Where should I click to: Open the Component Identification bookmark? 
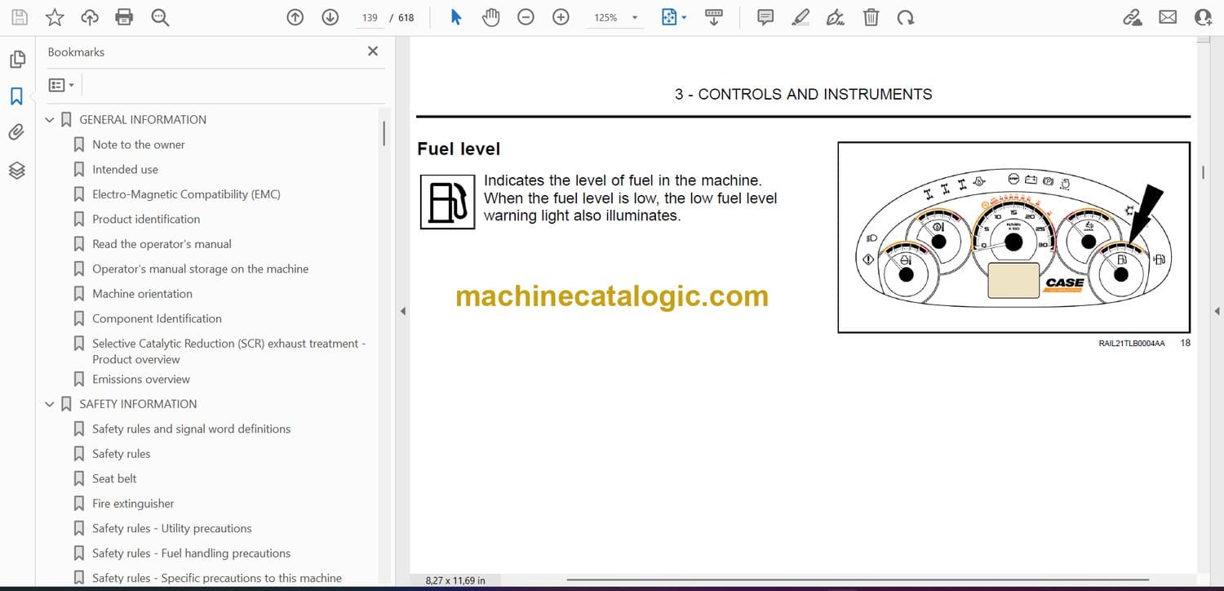[x=157, y=318]
